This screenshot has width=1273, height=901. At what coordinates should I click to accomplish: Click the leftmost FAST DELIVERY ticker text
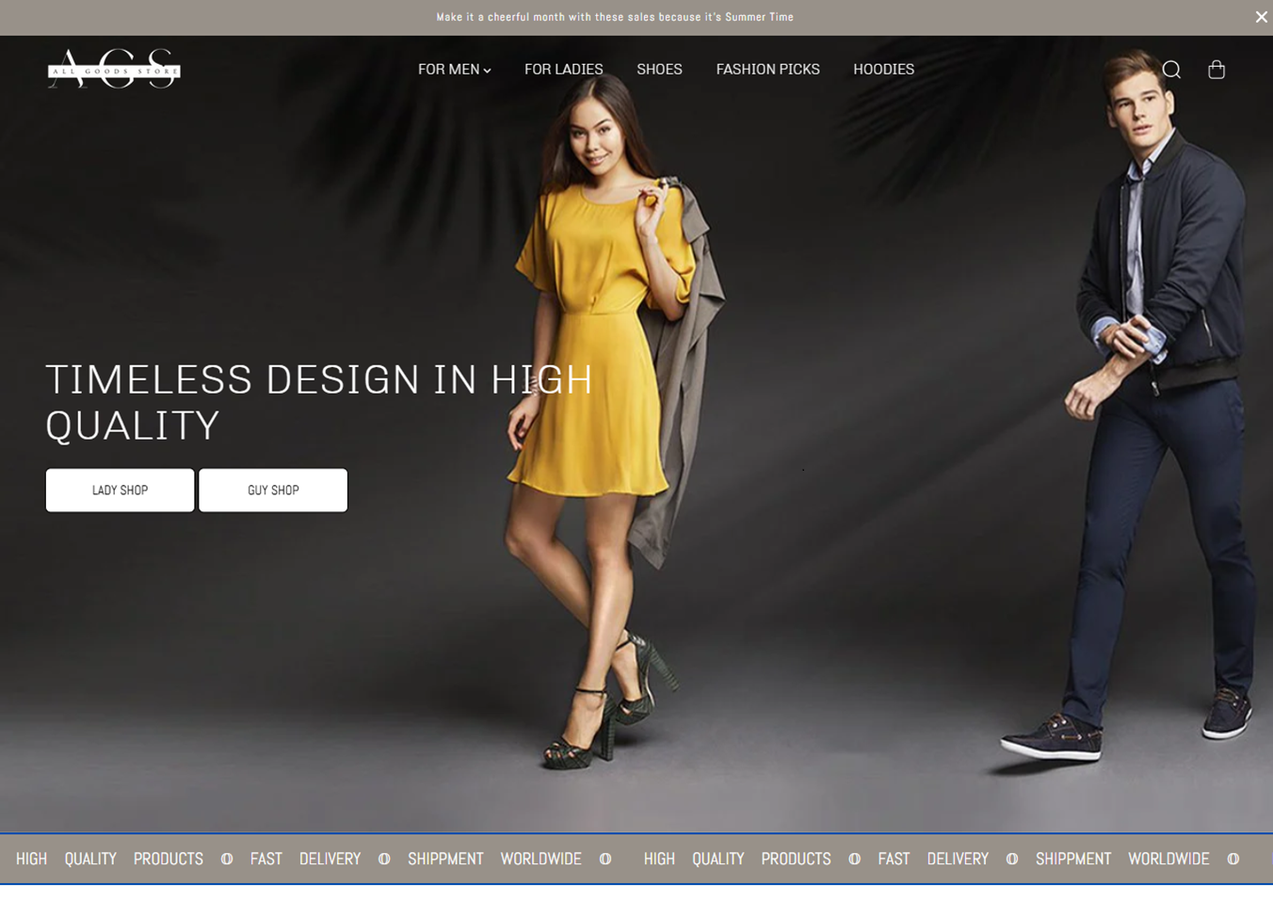tap(305, 859)
